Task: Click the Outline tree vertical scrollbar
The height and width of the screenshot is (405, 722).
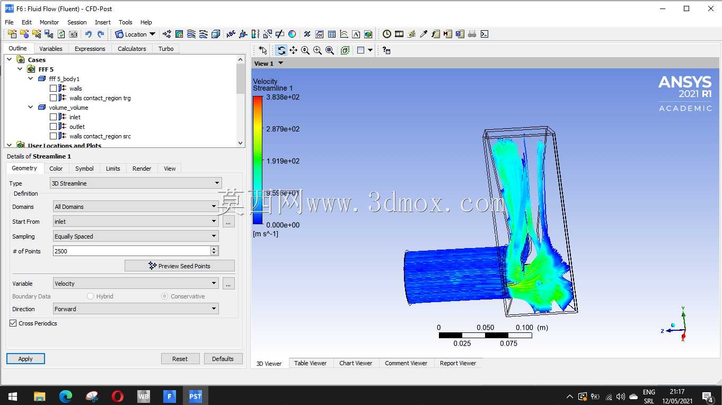Action: 241,101
